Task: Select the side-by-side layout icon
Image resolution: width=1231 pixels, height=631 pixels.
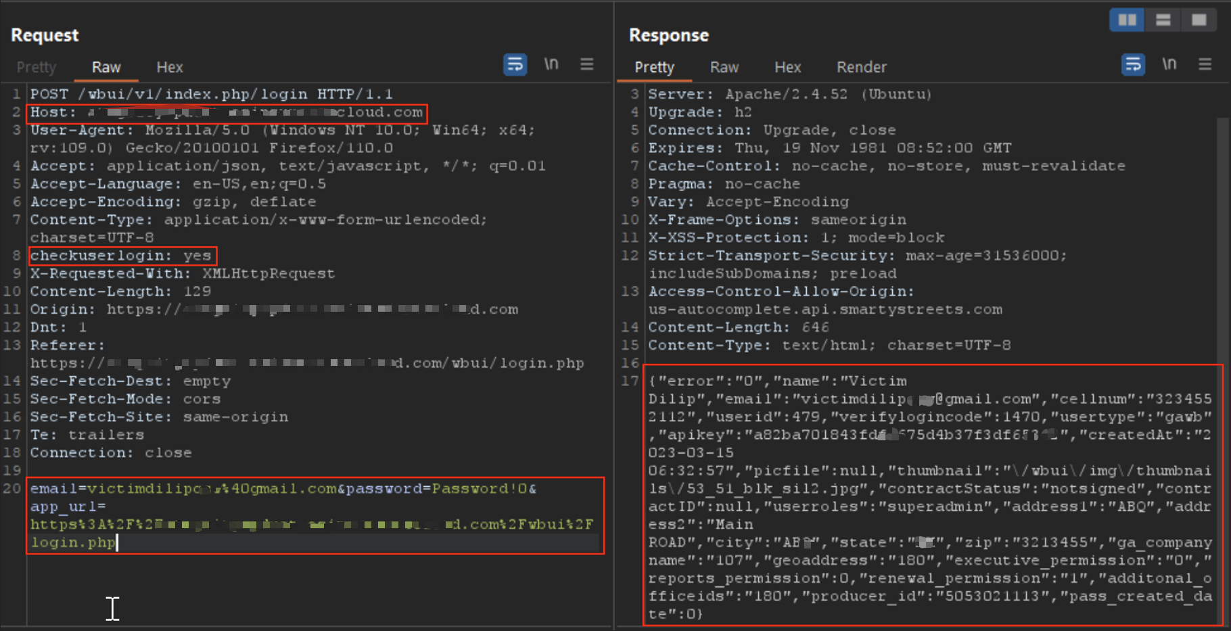Action: tap(1127, 20)
